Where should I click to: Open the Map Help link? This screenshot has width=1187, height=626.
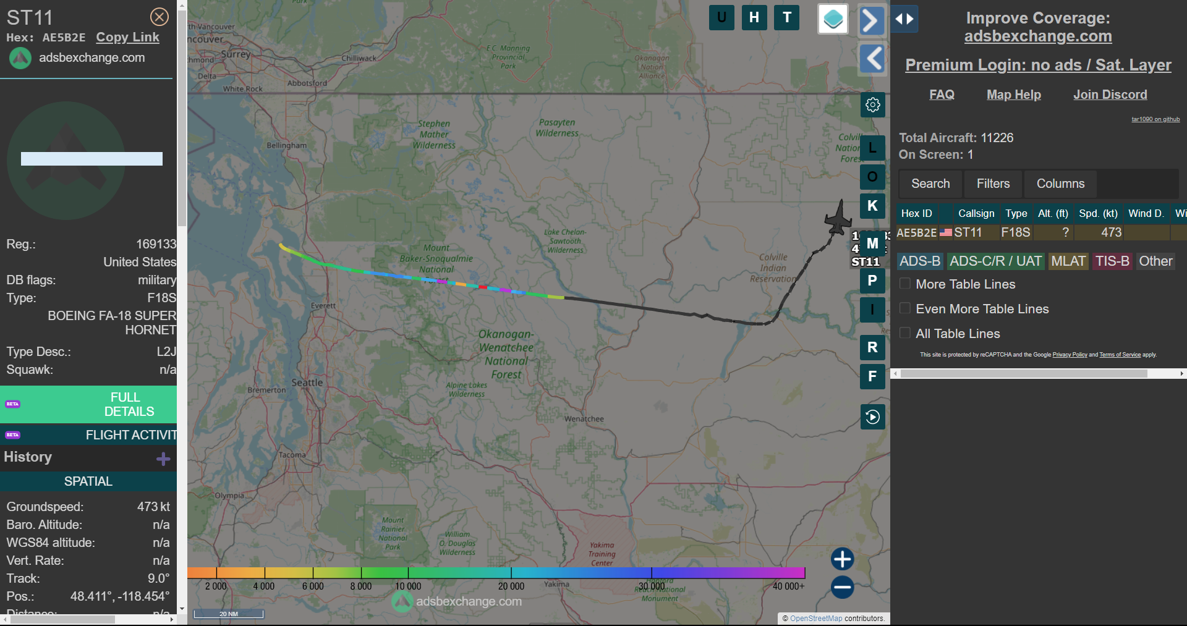point(1014,95)
